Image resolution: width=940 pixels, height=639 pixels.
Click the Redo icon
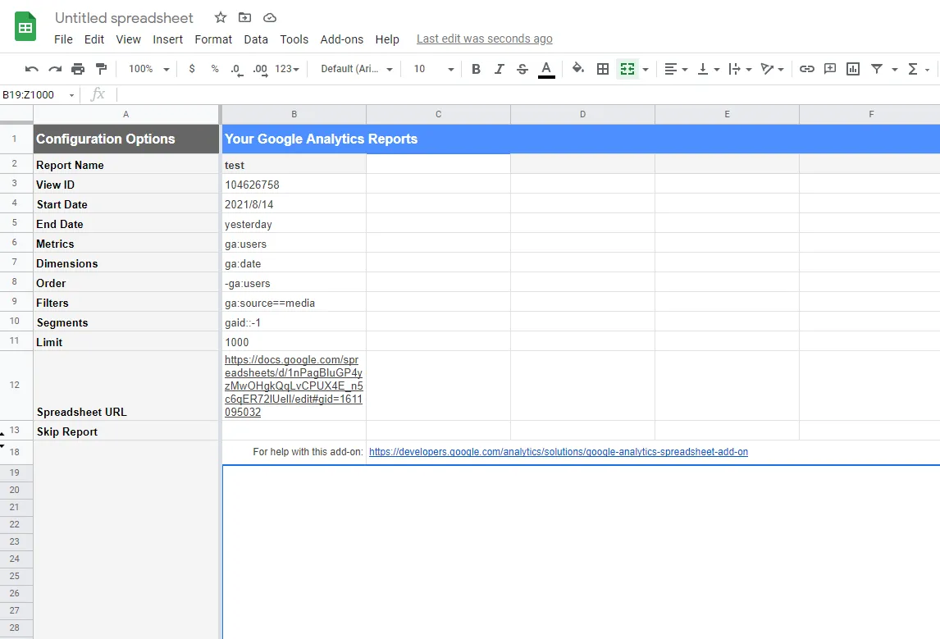click(55, 69)
